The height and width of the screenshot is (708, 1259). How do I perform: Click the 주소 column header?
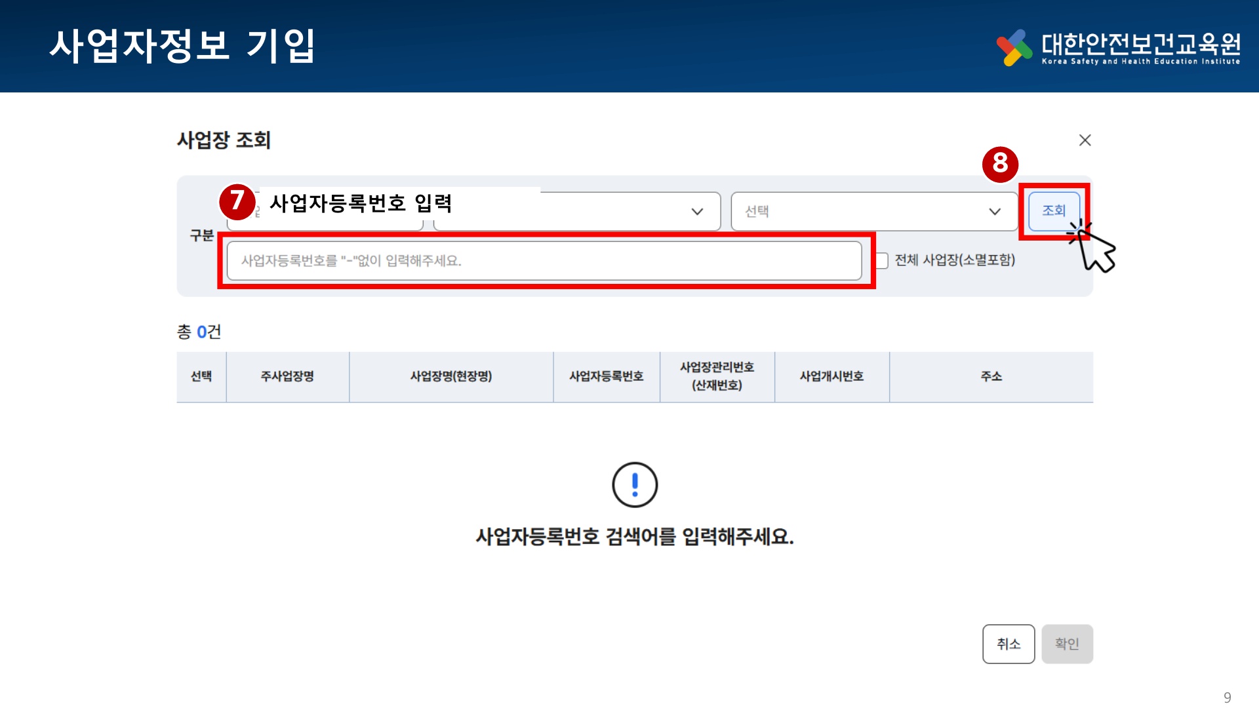991,376
